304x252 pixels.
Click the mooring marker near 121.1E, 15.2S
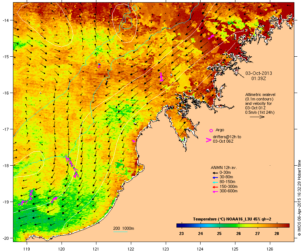click(x=99, y=65)
